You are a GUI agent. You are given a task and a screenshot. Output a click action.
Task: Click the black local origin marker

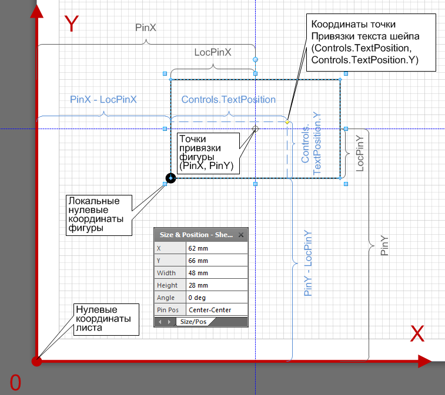(170, 177)
